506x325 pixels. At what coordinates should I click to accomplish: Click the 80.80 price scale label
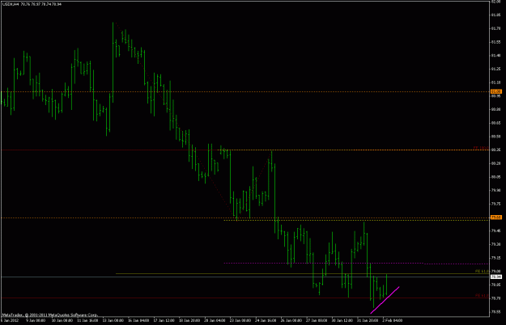[496, 109]
